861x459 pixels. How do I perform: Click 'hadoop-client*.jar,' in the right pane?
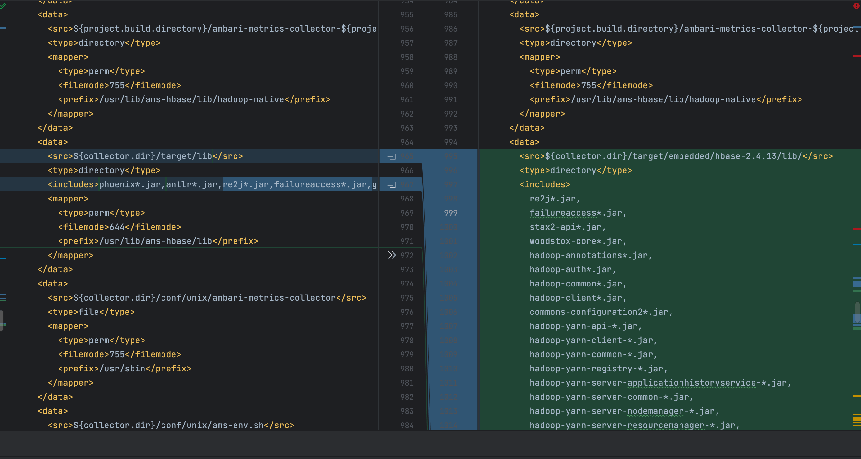[578, 298]
